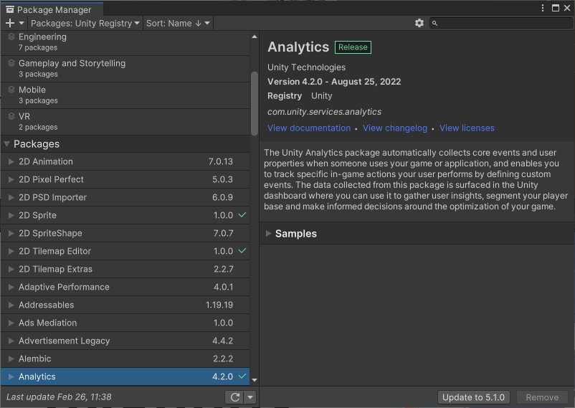Image resolution: width=575 pixels, height=408 pixels.
Task: Expand the Adaptive Performance arrow
Action: tap(11, 287)
